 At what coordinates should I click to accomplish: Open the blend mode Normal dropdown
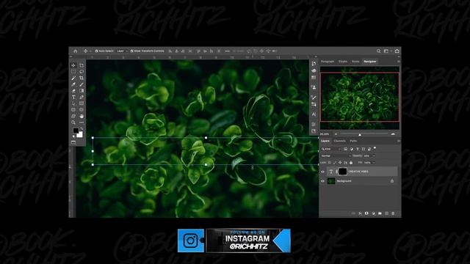[336, 156]
